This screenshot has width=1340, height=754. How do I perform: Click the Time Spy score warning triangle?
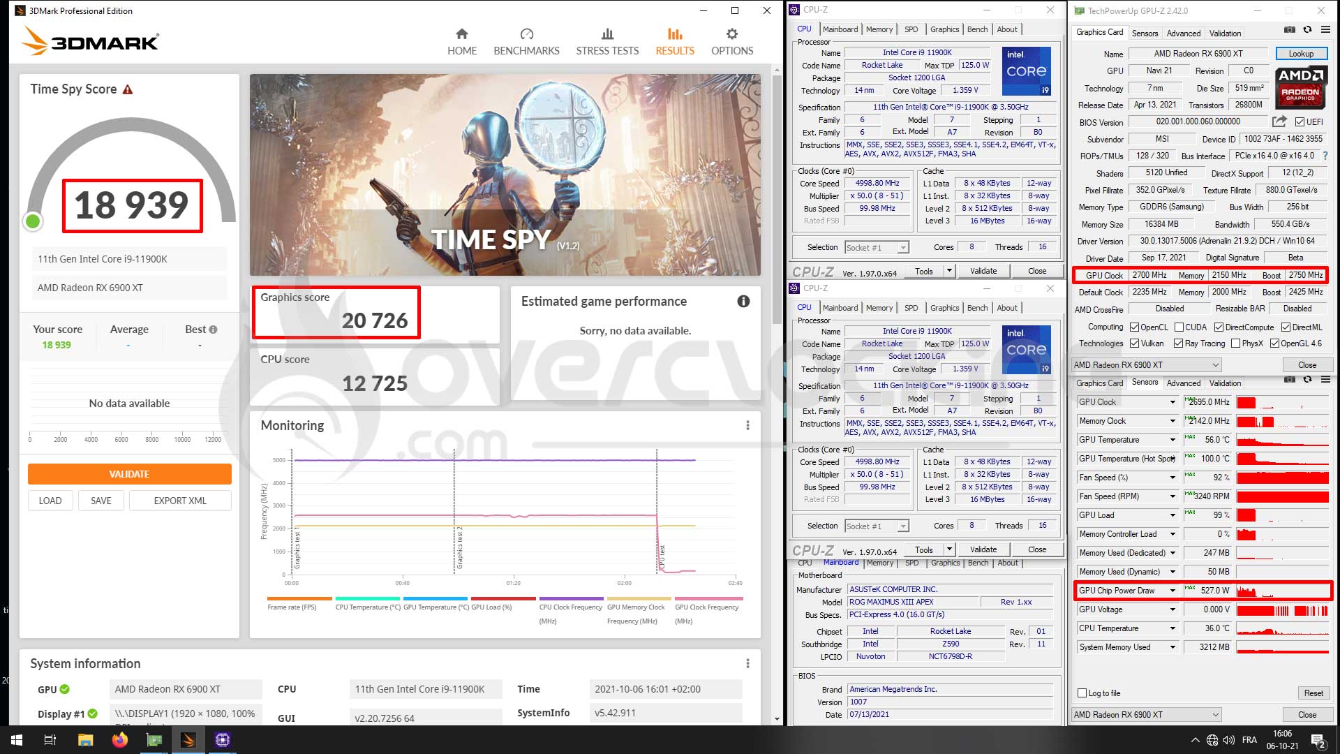[128, 89]
